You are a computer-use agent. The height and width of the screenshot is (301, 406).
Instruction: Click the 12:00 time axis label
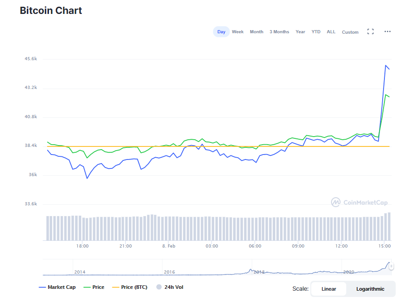(341, 246)
